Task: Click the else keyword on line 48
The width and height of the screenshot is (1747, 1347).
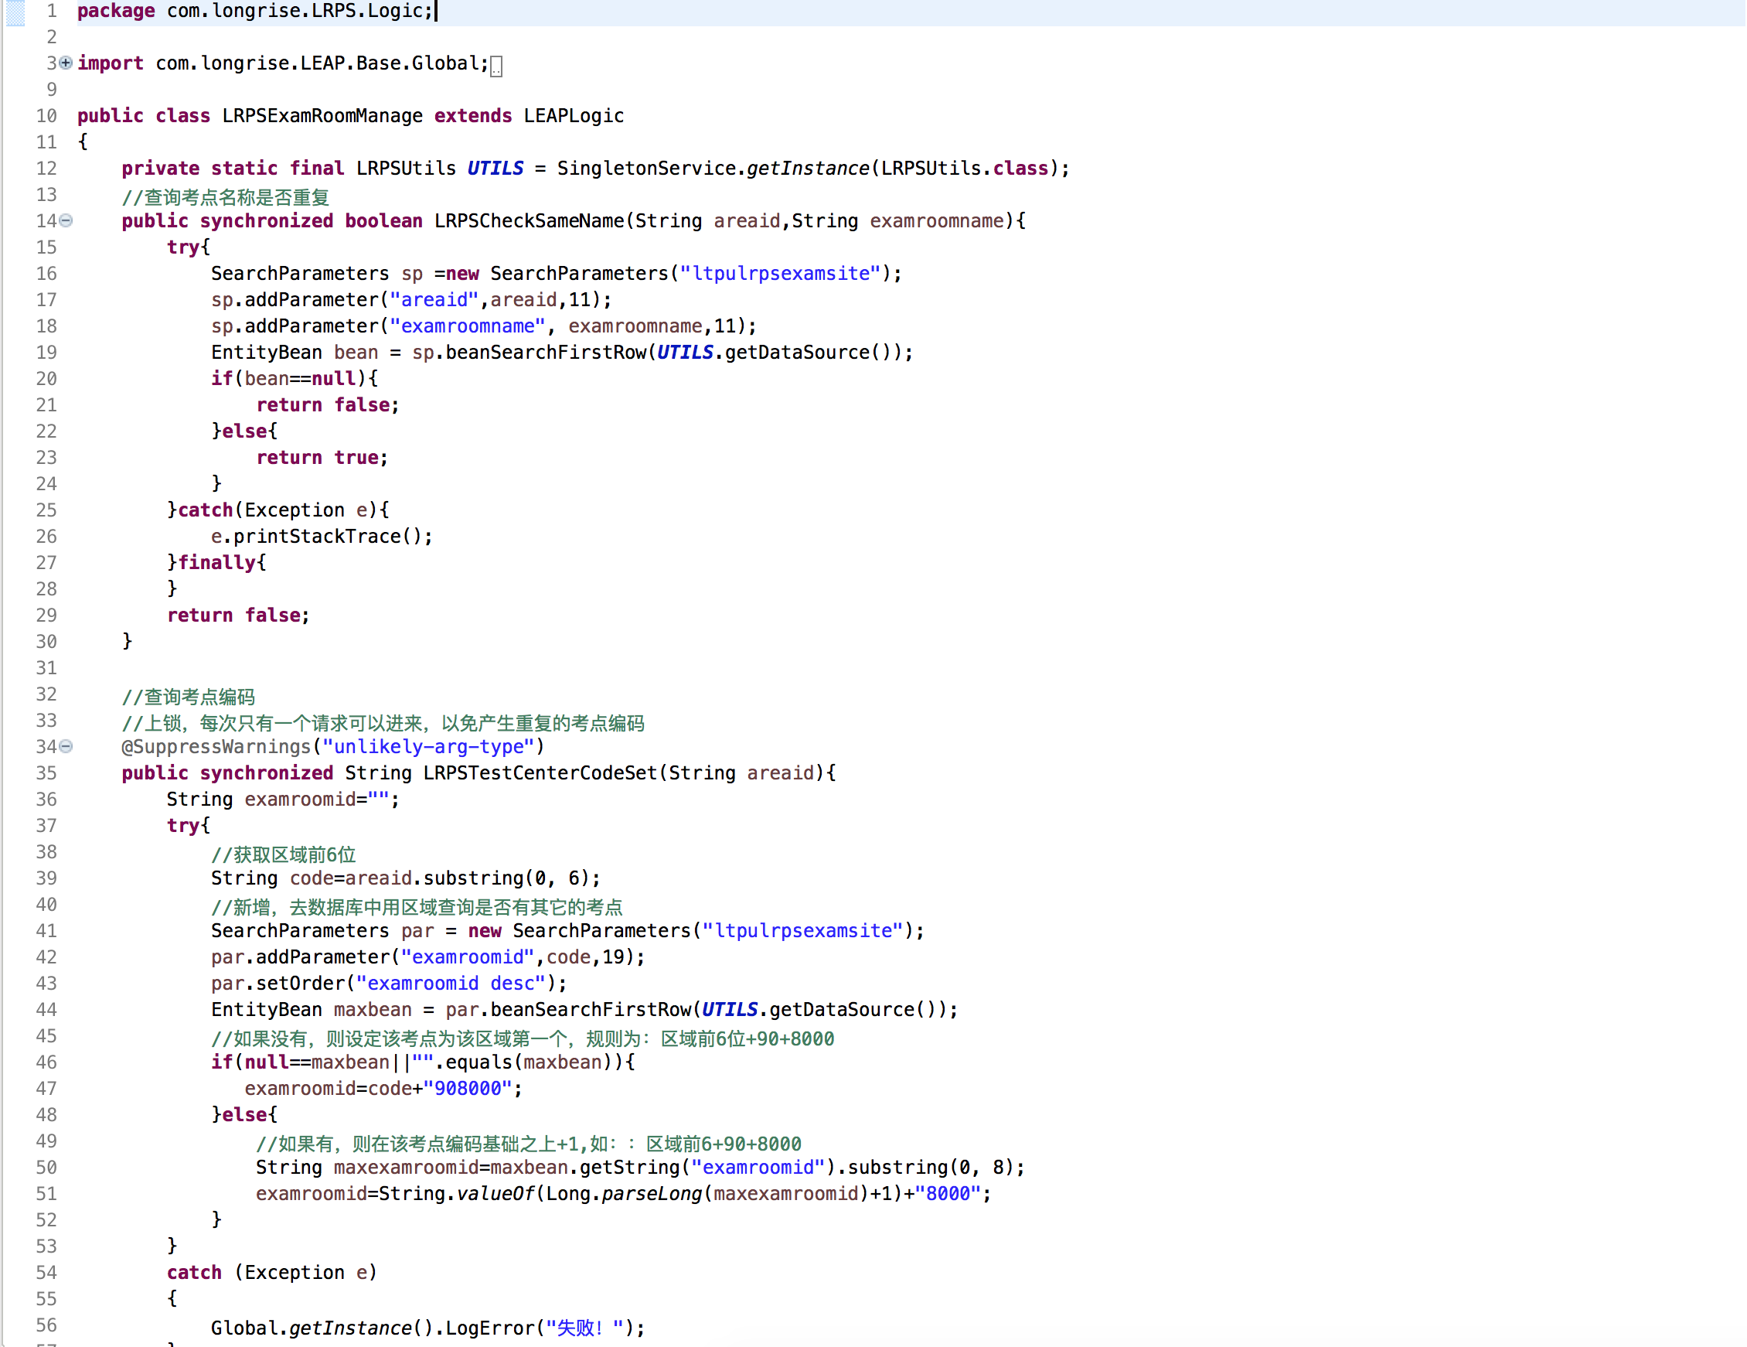Action: [x=245, y=1115]
